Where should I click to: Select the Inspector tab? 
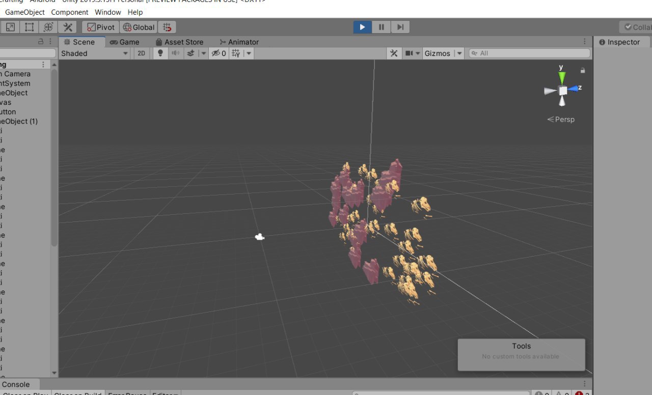click(x=619, y=42)
